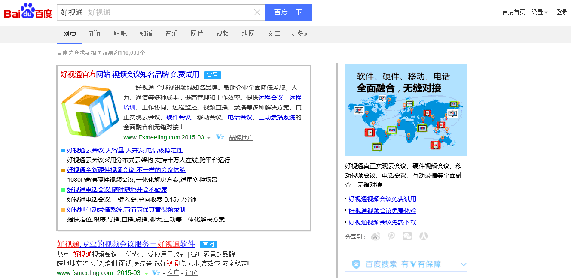Click the world map banner image
This screenshot has width=571, height=278.
point(406,110)
